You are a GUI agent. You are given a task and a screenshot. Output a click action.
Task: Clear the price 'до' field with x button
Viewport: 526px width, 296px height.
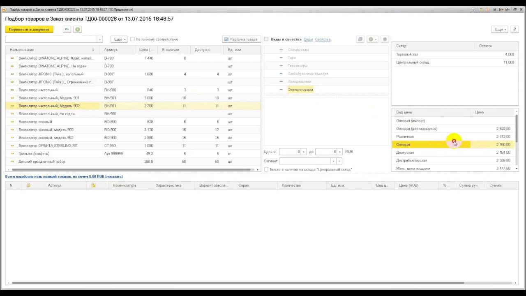340,152
